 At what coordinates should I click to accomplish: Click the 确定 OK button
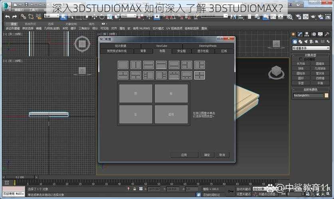[207, 155]
